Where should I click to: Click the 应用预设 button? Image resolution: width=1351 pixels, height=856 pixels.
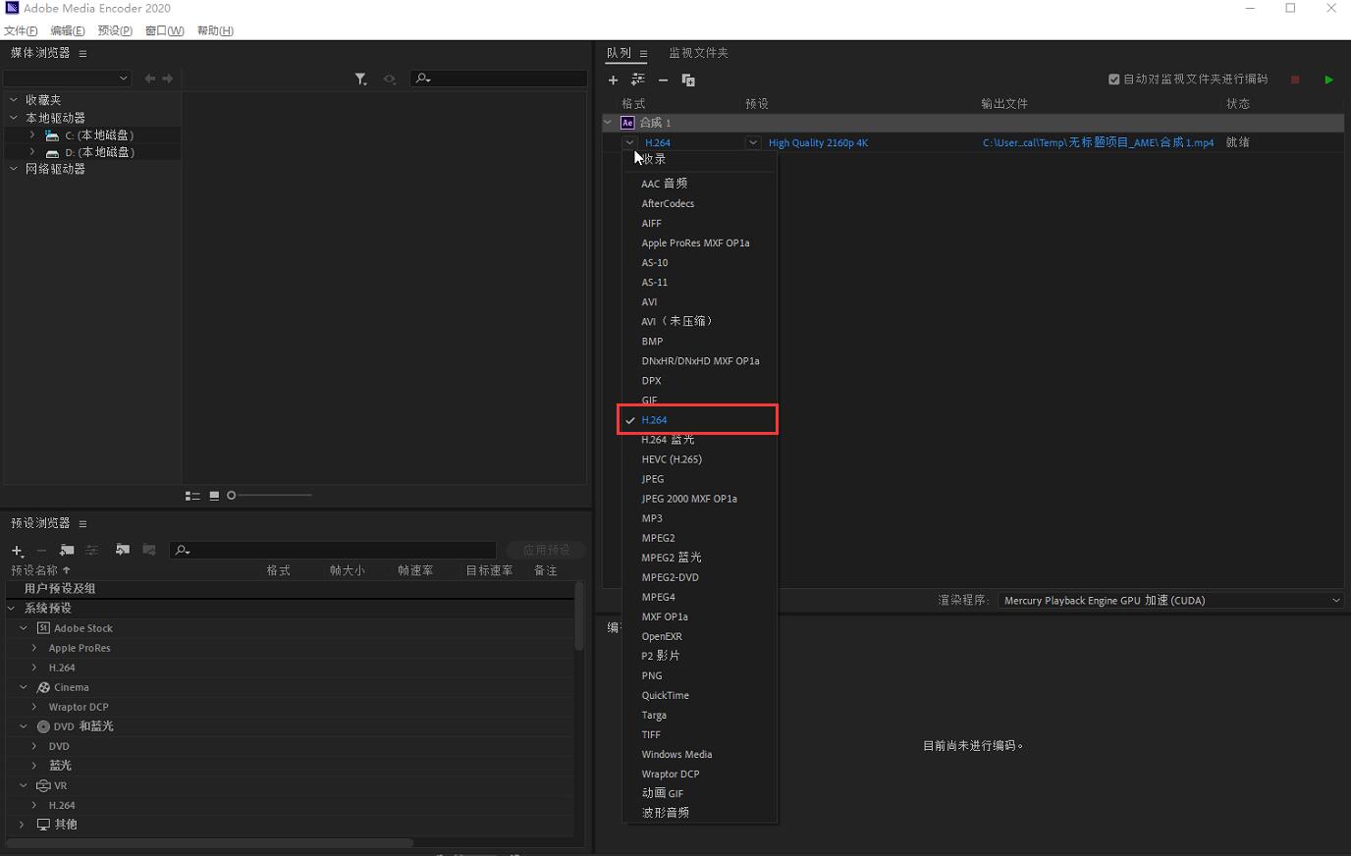pyautogui.click(x=546, y=551)
